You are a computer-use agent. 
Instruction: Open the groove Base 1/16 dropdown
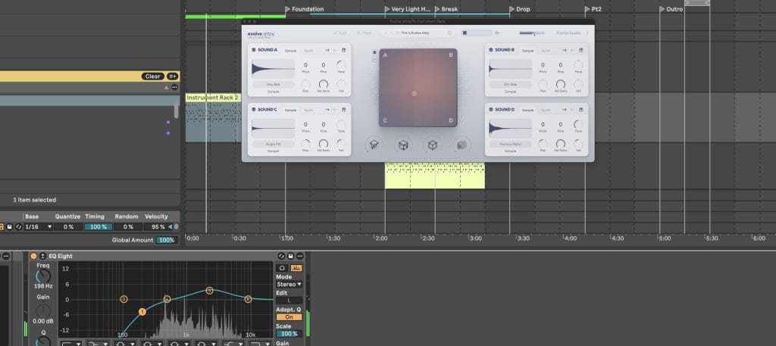(x=39, y=226)
